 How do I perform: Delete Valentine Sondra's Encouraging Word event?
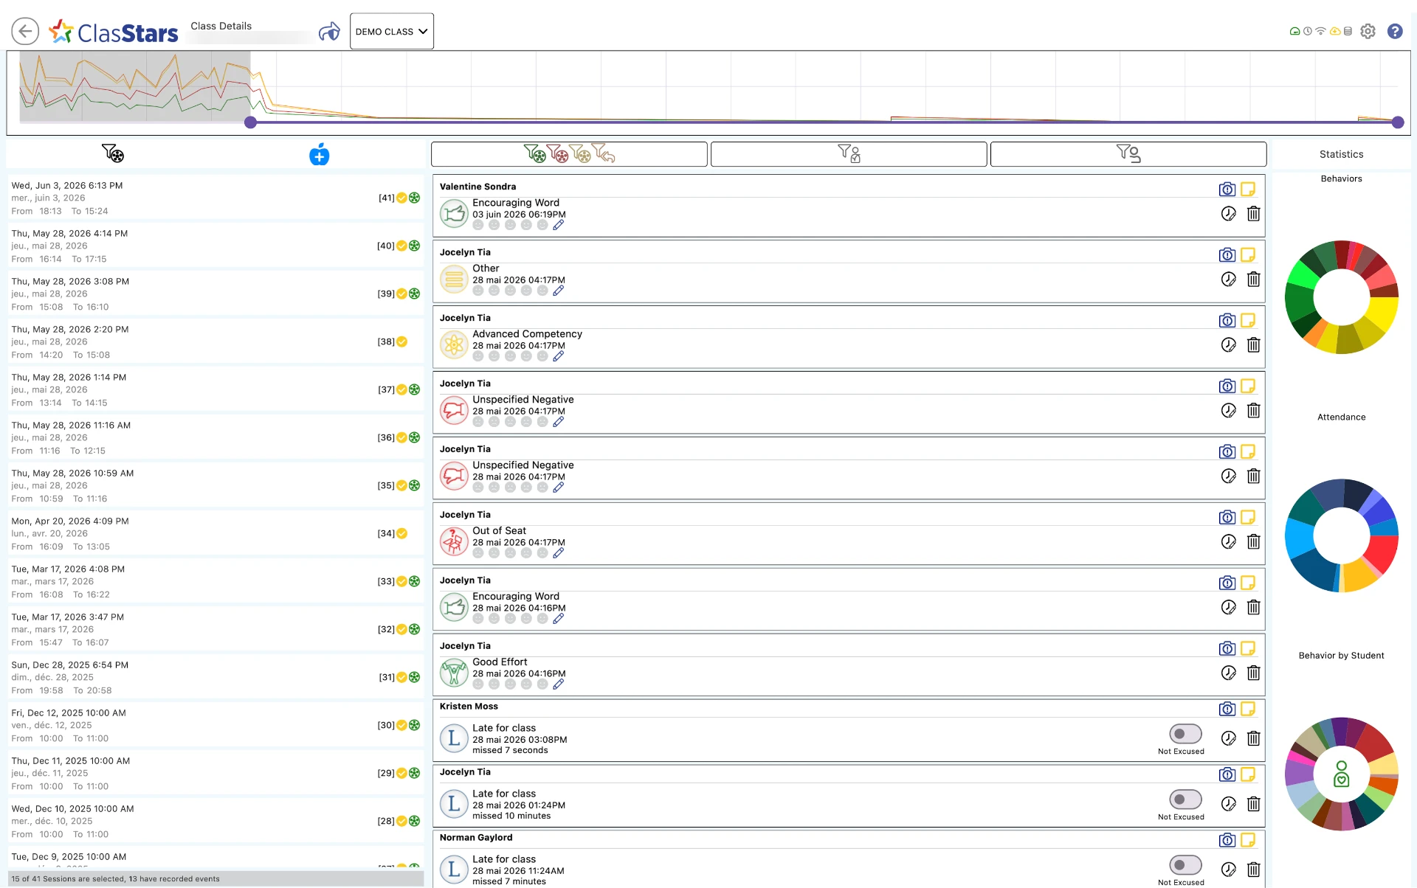(1253, 214)
